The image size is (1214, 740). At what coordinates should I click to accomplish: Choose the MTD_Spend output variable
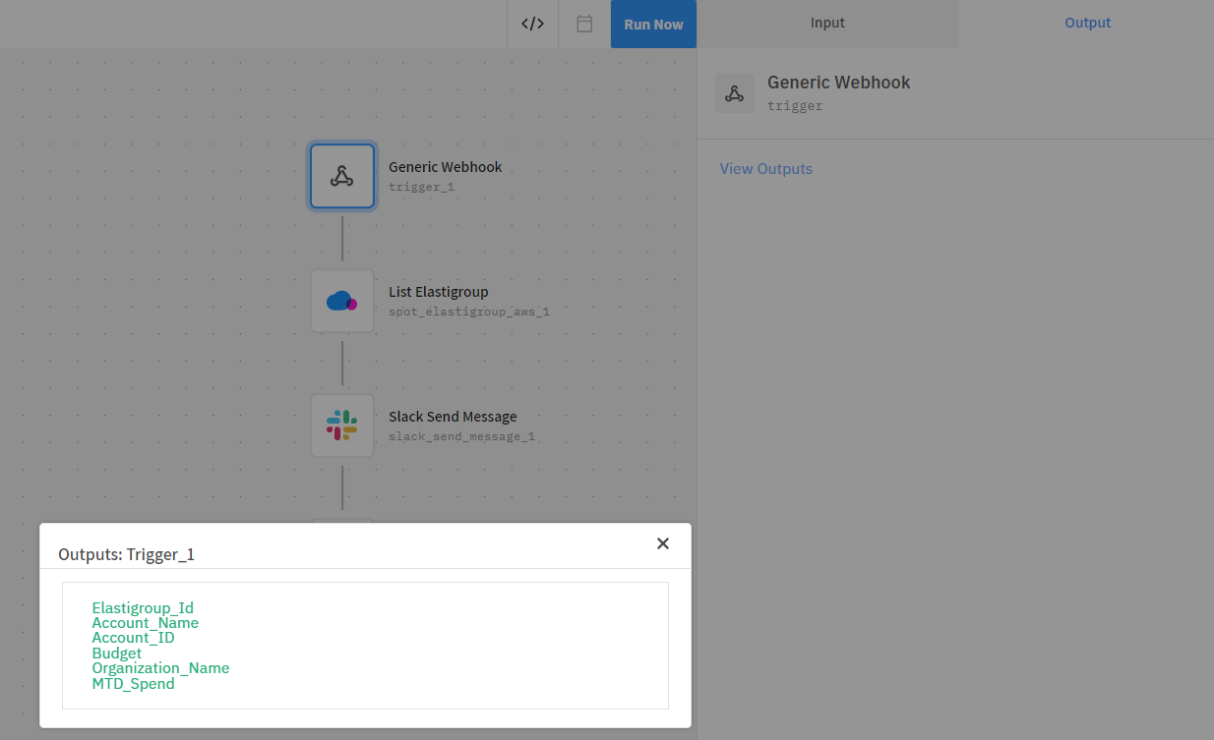[133, 684]
